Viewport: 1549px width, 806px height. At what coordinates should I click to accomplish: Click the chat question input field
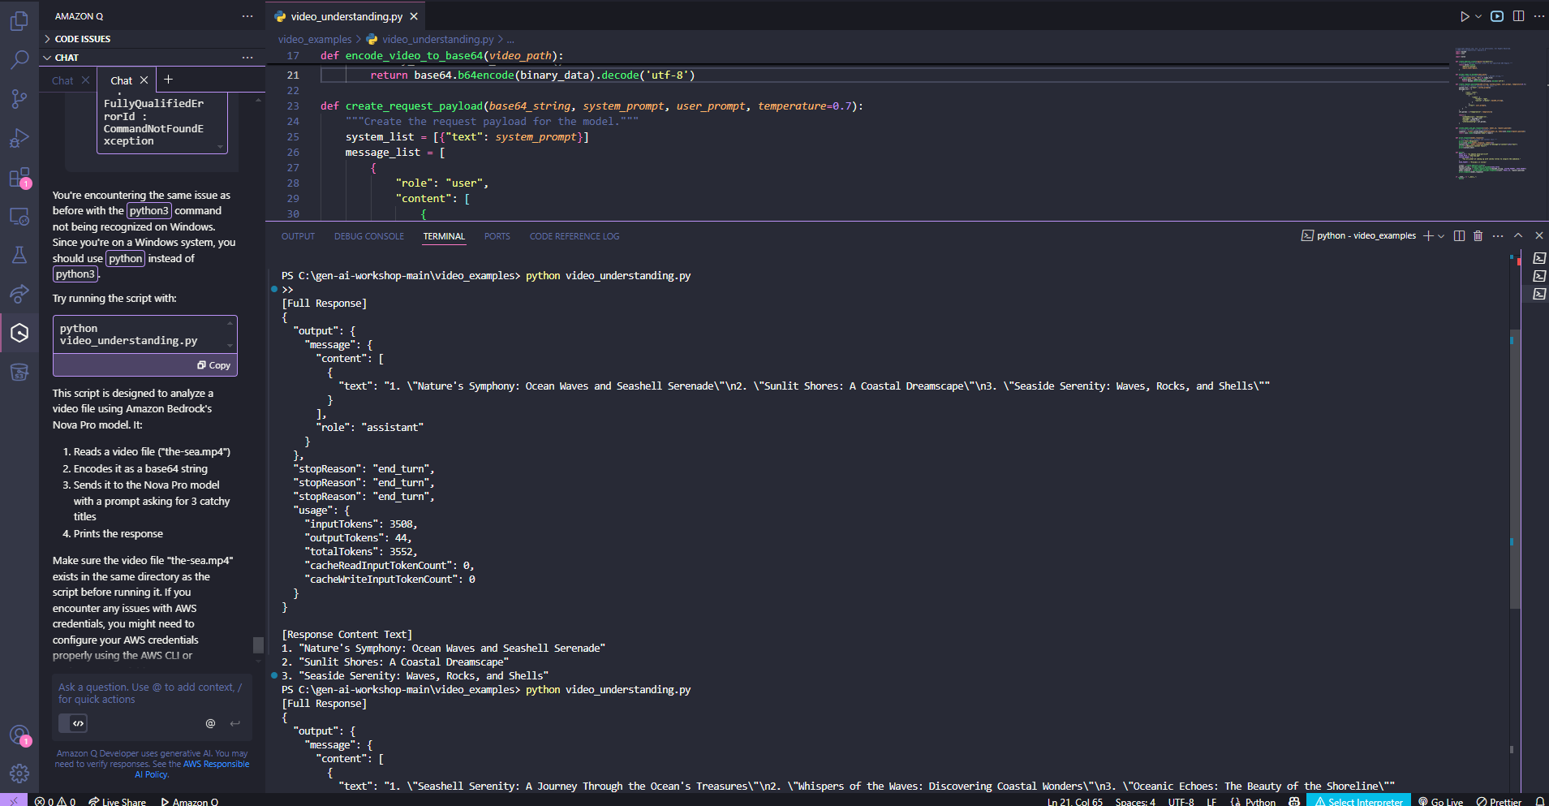tap(152, 693)
